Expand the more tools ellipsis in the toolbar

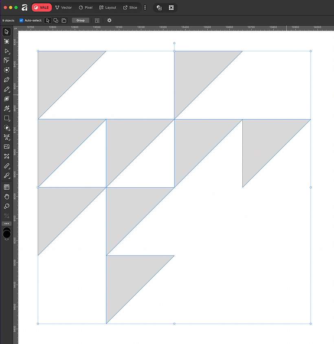(7, 224)
